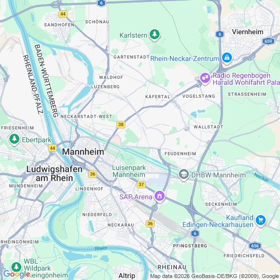280x280 pixels.
Task: Click the A659 blue highway shield
Action: click(x=268, y=41)
